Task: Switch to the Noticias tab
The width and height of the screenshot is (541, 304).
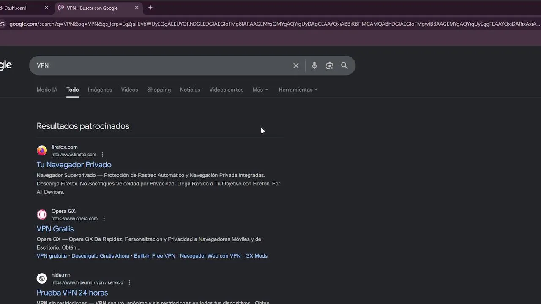Action: pyautogui.click(x=190, y=90)
